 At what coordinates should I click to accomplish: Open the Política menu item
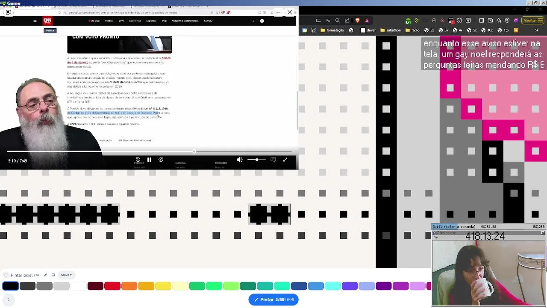[x=109, y=21]
